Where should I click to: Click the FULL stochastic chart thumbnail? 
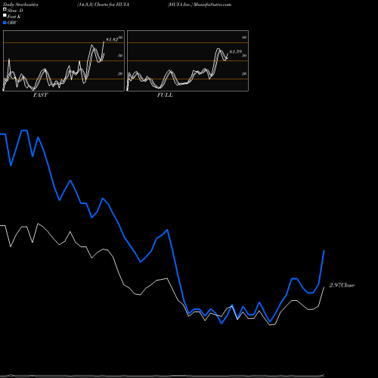[187, 60]
